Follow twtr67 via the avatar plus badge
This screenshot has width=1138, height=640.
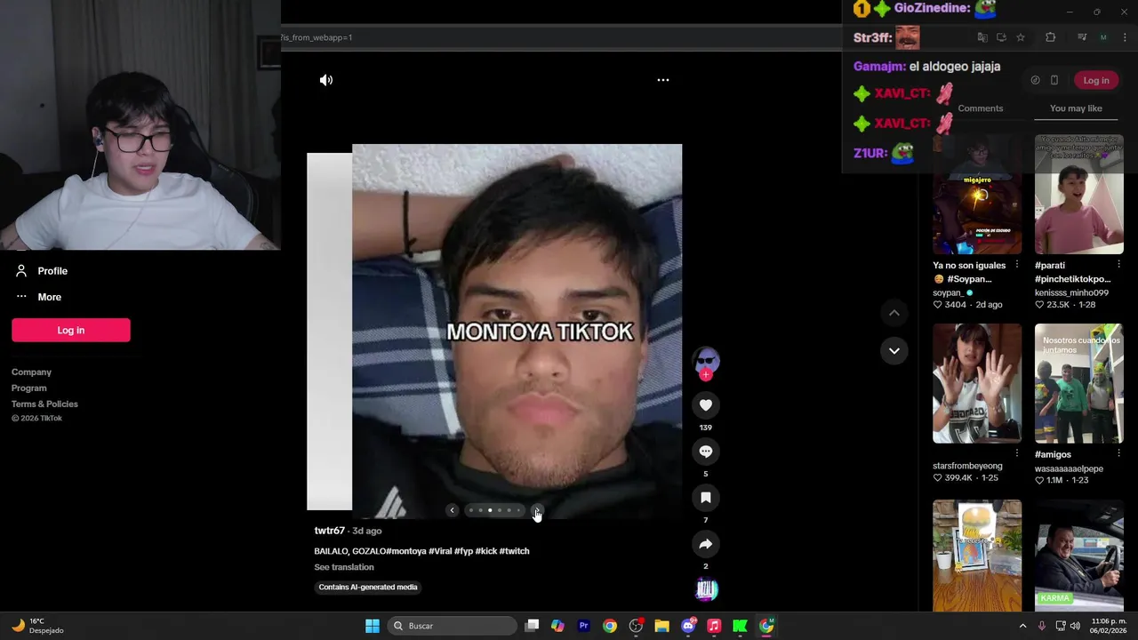click(x=706, y=375)
